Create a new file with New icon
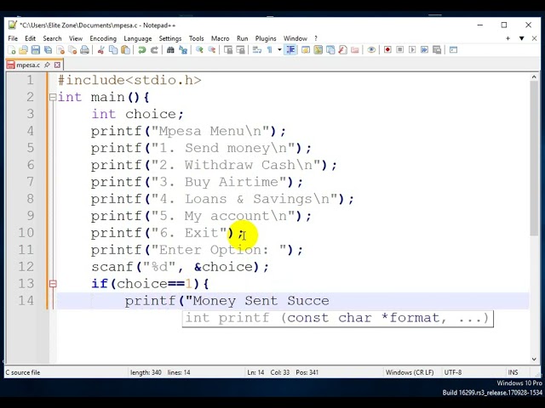The height and width of the screenshot is (408, 545). pyautogui.click(x=11, y=50)
